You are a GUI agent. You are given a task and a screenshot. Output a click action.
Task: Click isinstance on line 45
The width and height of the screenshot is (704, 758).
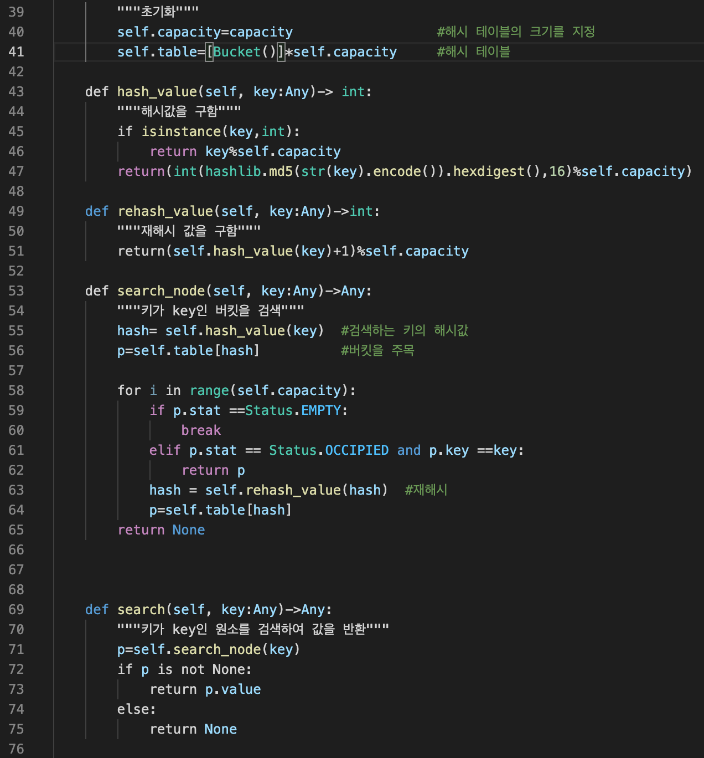coord(182,132)
